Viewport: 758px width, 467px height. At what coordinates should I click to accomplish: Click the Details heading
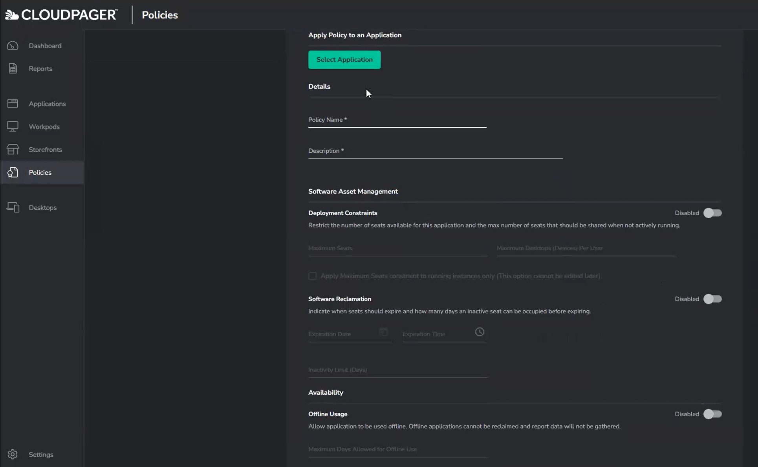point(319,87)
